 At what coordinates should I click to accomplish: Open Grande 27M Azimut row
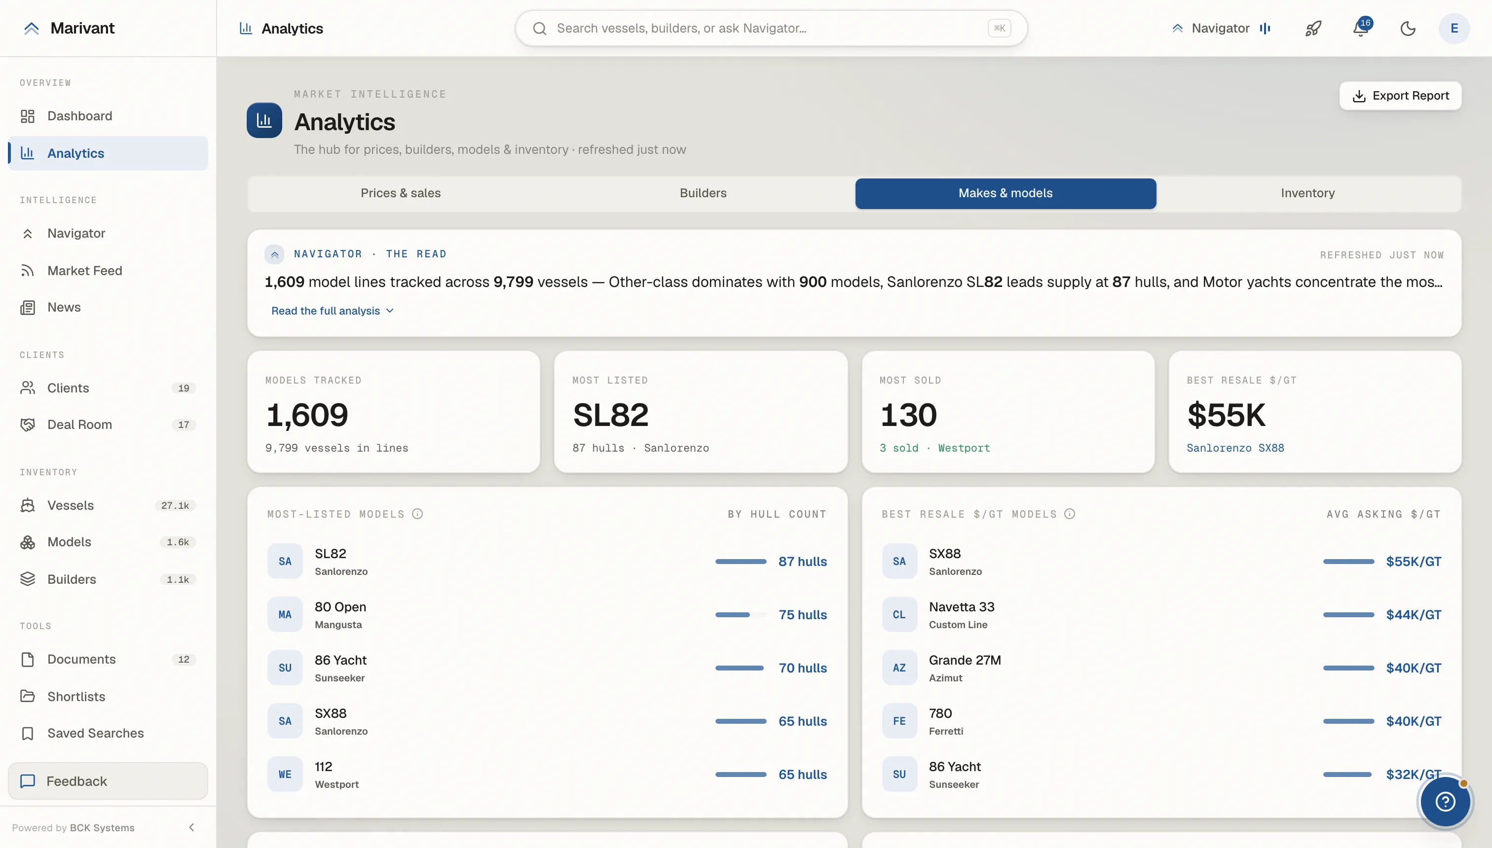click(1161, 668)
